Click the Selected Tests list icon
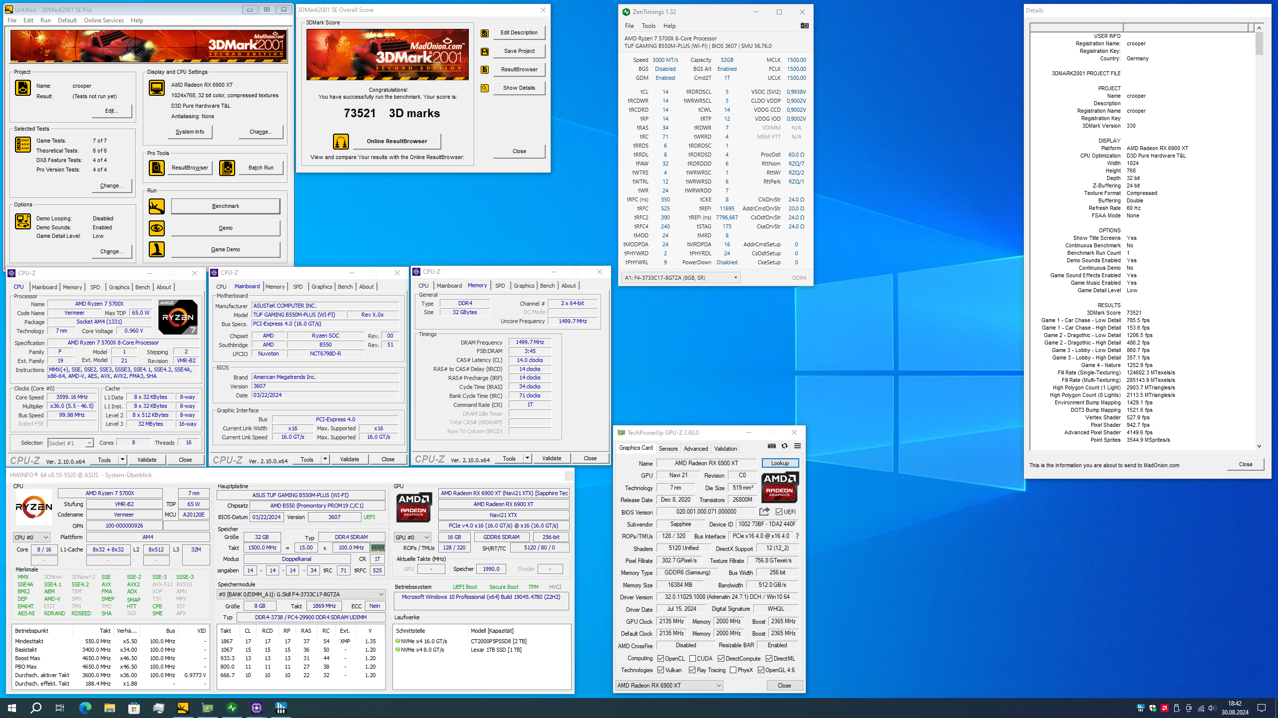Screen dimensions: 1278x718 coord(23,145)
